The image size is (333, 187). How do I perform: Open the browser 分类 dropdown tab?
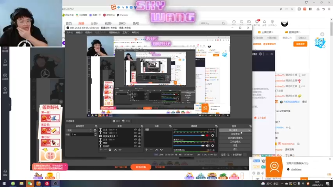[x=94, y=23]
